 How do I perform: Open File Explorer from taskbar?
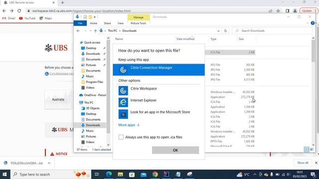120,175
